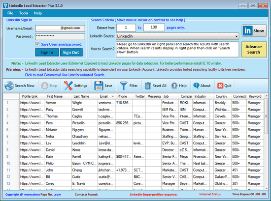Click the Twitter column header
This screenshot has height=201, width=271.
[x=139, y=96]
